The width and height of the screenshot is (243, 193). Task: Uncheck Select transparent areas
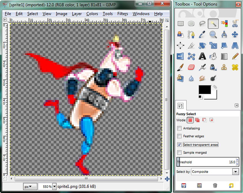[x=179, y=144]
